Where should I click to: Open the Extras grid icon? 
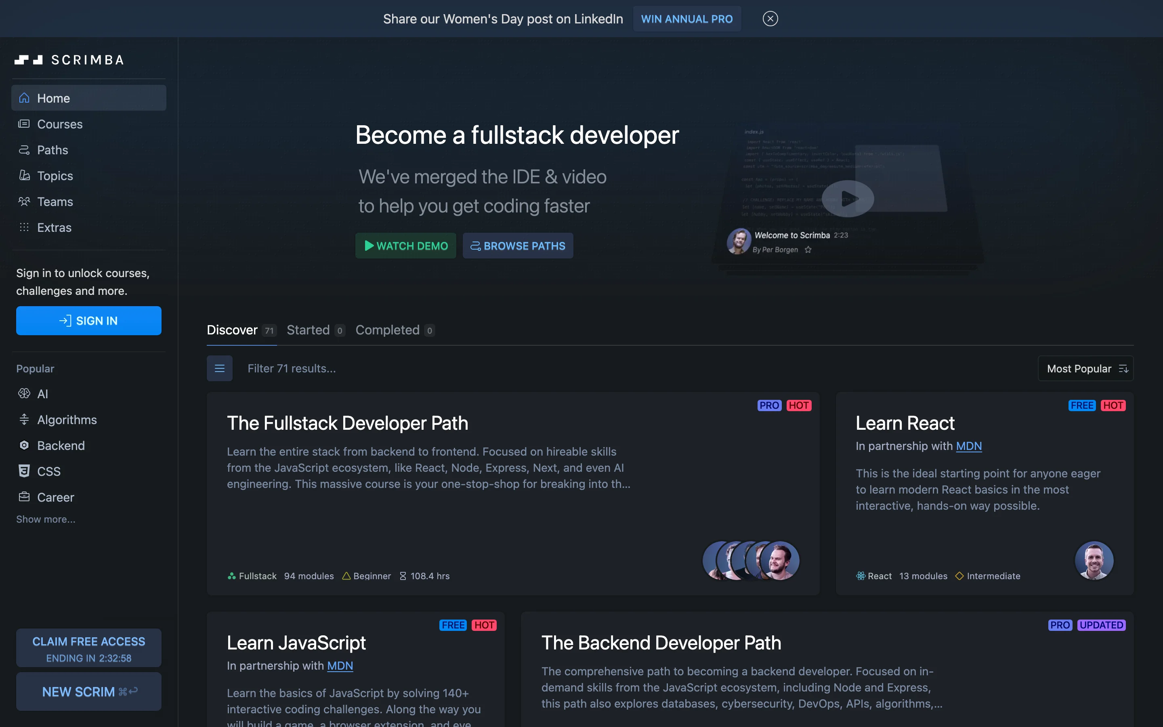24,227
